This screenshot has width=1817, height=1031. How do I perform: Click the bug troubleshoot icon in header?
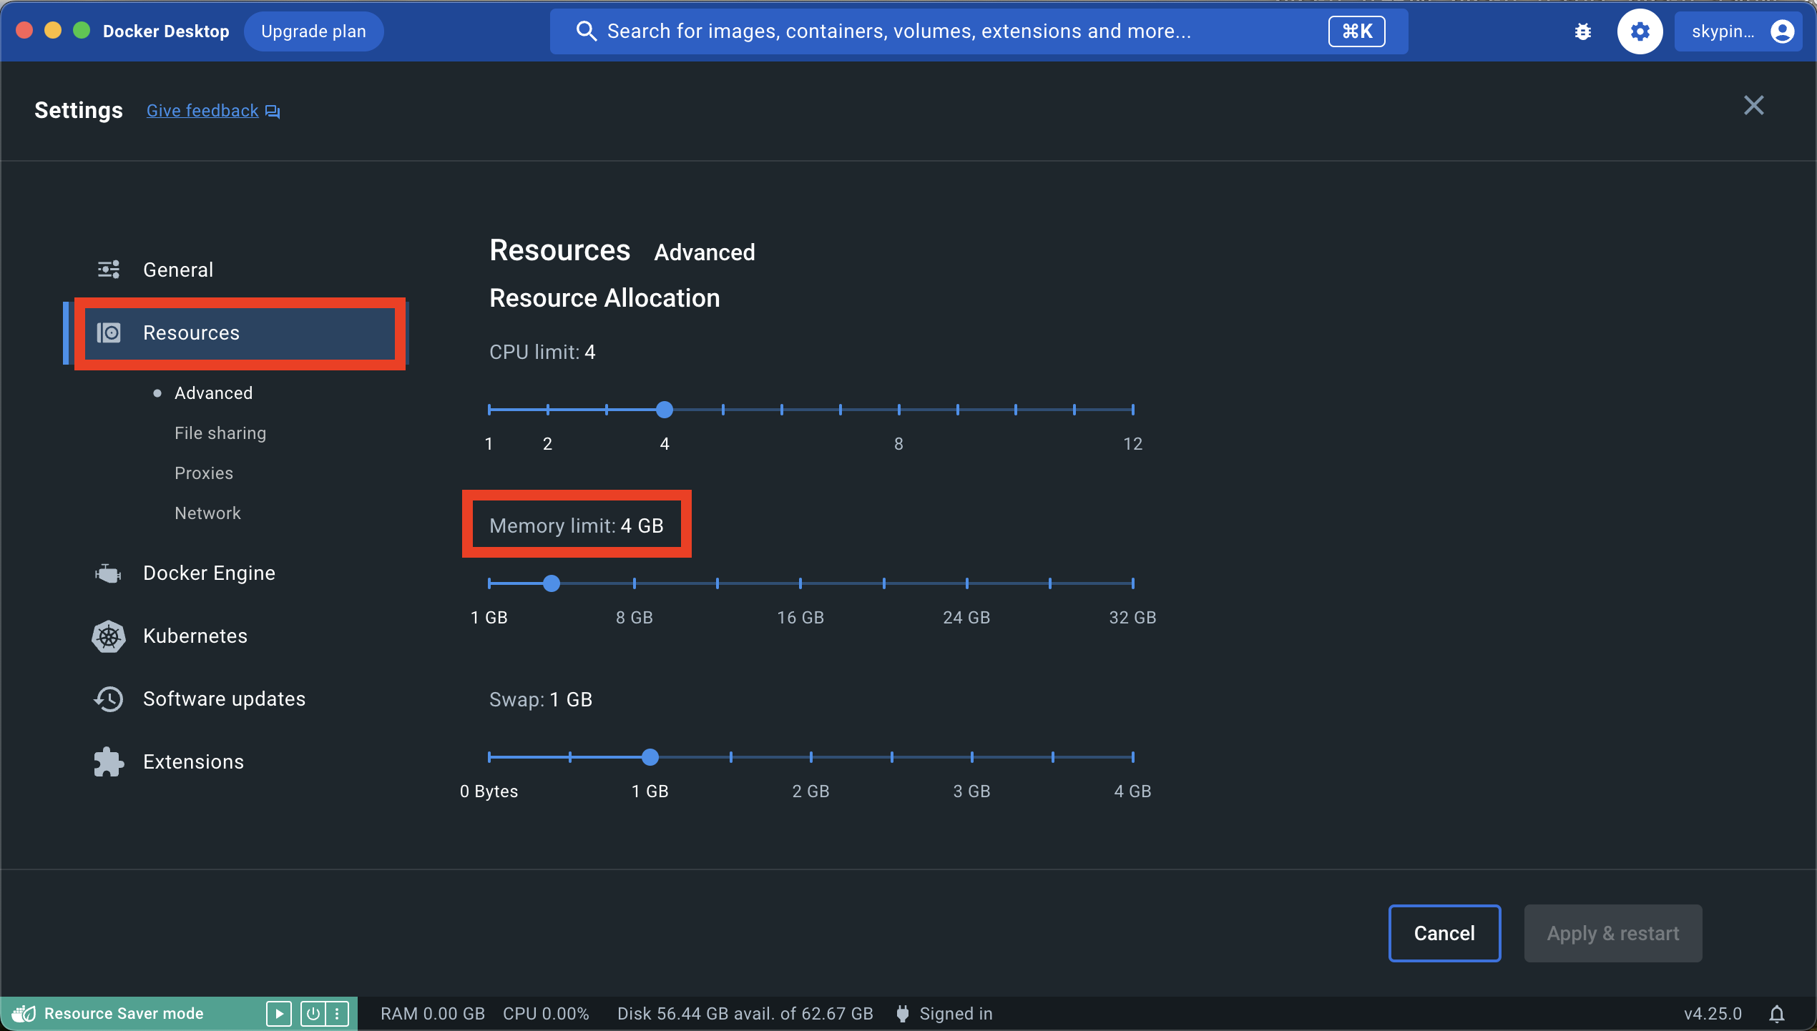coord(1582,31)
